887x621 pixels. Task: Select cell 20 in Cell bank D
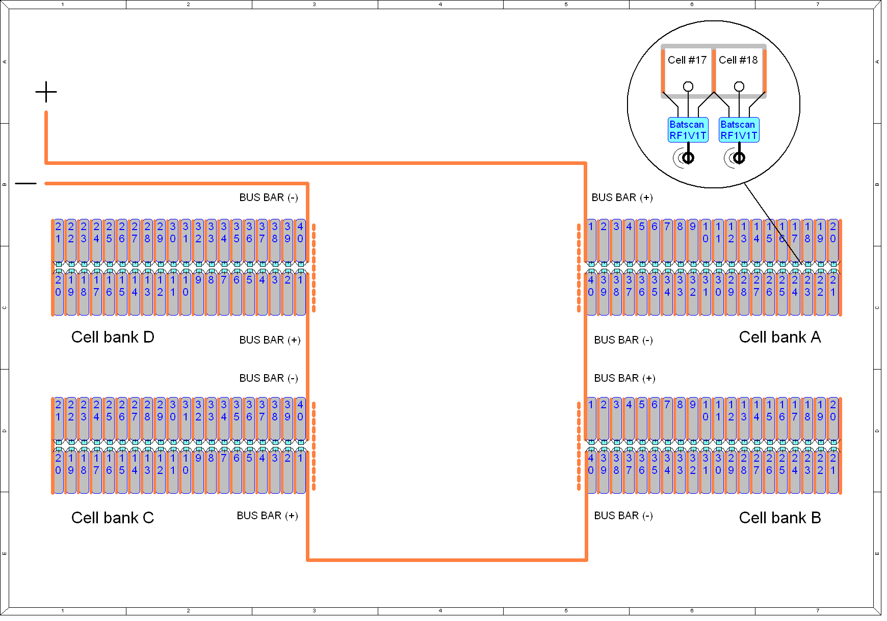(58, 294)
